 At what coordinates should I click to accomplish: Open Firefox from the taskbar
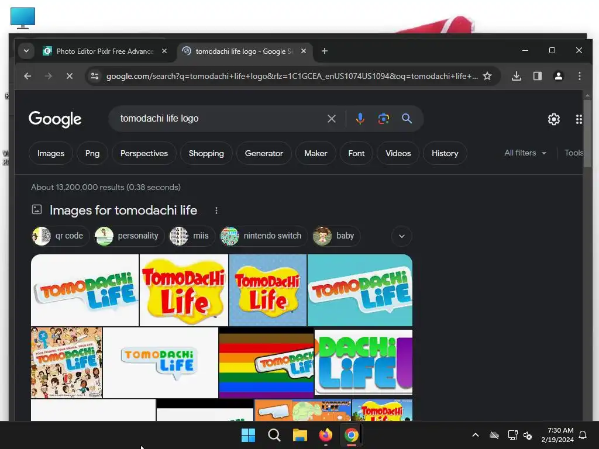point(325,435)
